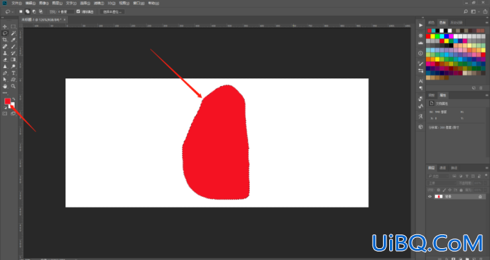Image resolution: width=490 pixels, height=260 pixels.
Task: Choose Subtract from selection mode button
Action: [x=34, y=12]
